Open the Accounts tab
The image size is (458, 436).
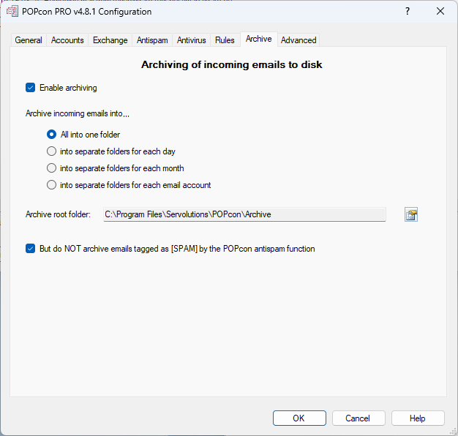(x=67, y=40)
